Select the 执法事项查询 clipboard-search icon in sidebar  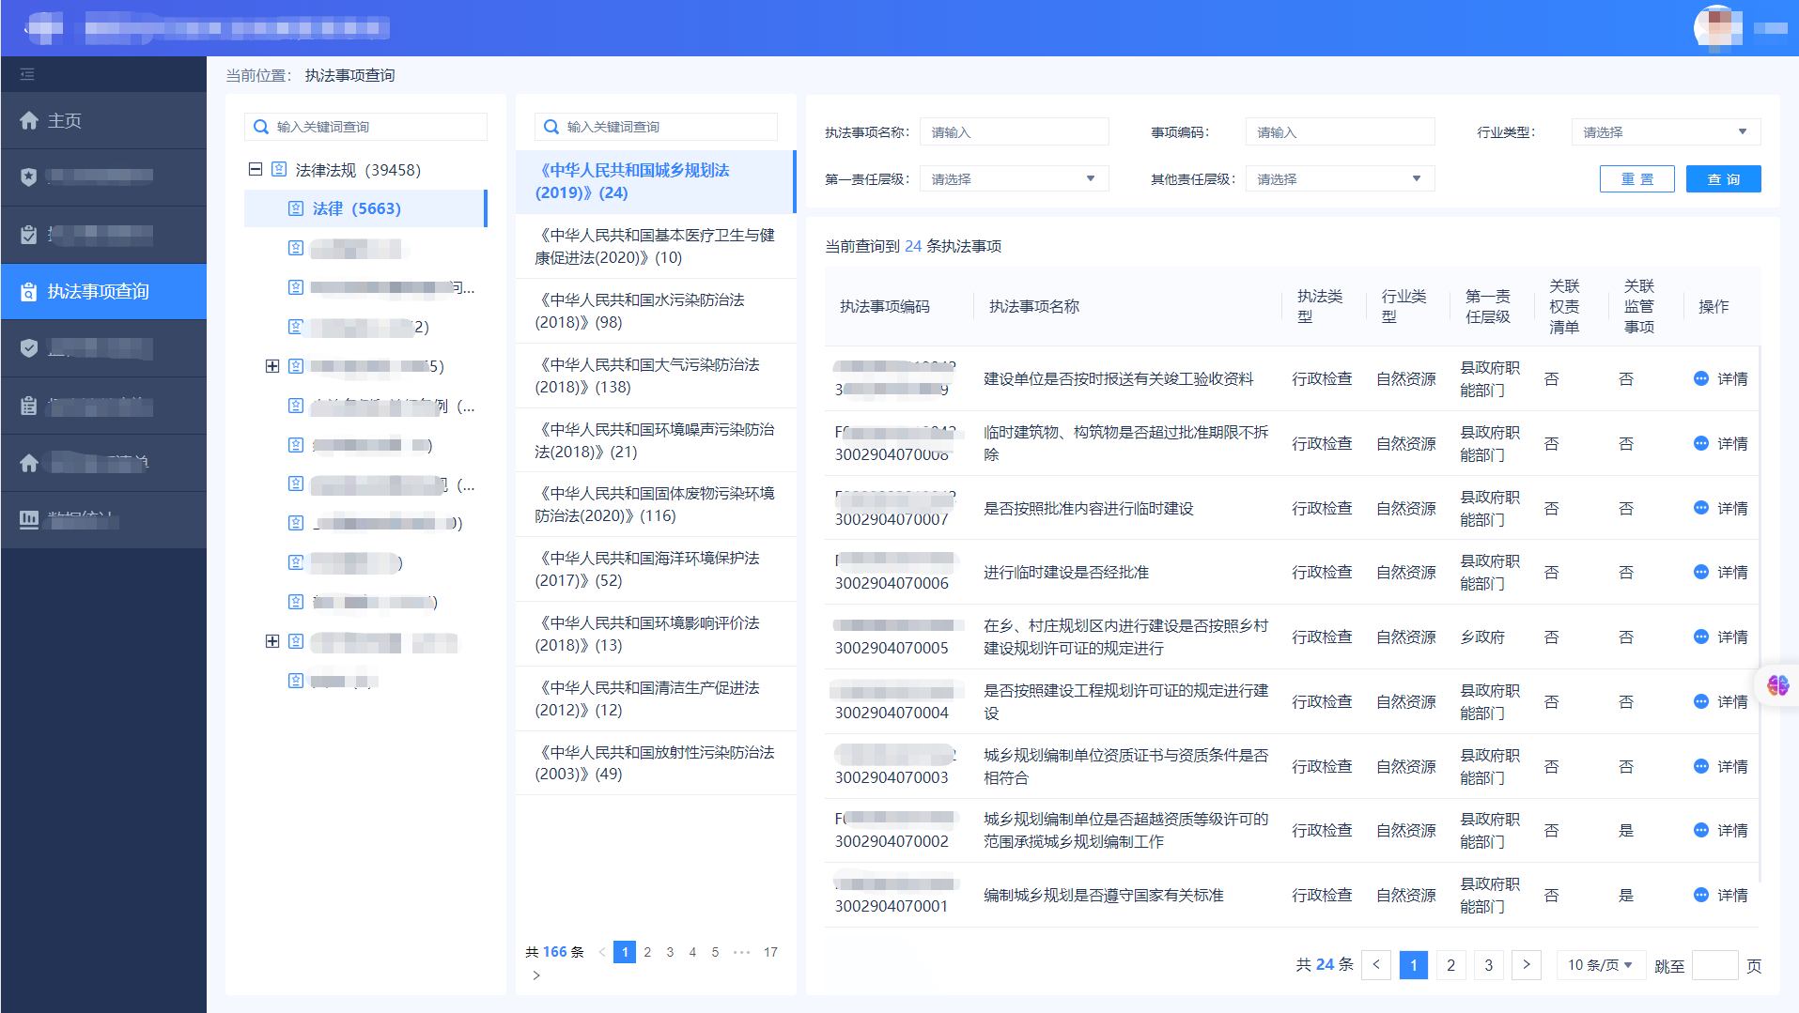(x=28, y=291)
